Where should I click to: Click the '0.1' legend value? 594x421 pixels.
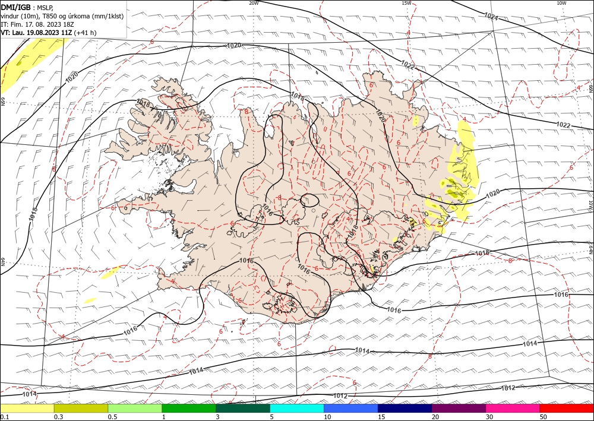tap(4, 417)
